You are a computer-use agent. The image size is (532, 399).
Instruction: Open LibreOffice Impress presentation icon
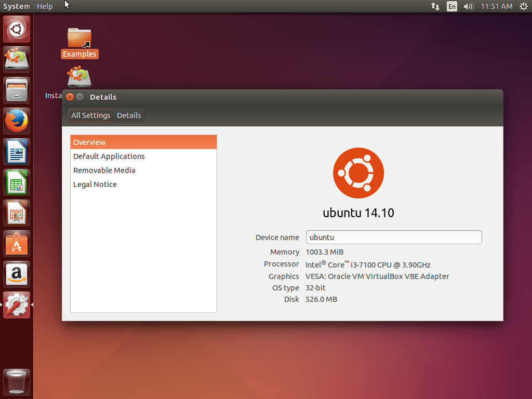(16, 213)
